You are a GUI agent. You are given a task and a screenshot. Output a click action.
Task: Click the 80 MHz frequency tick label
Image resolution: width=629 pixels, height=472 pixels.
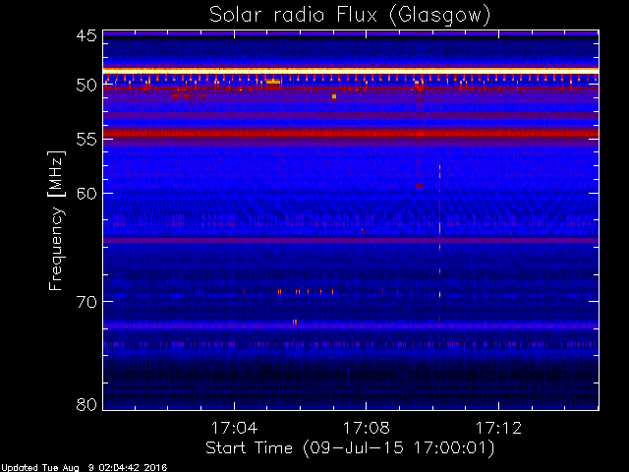click(86, 404)
